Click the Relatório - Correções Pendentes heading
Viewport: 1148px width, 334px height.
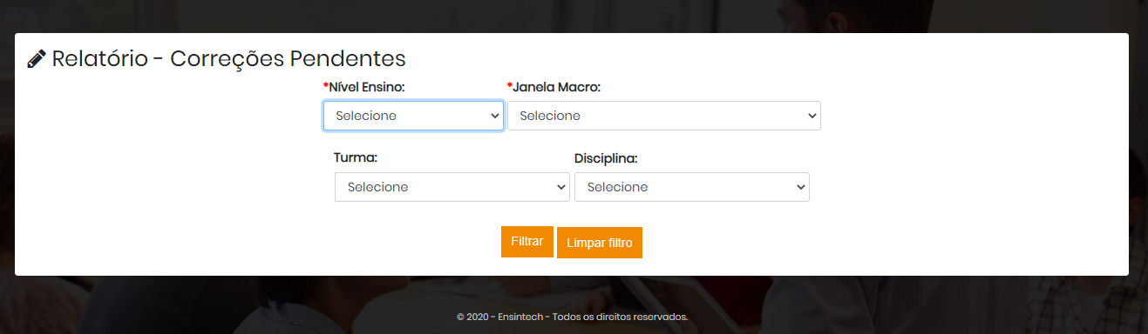point(229,59)
